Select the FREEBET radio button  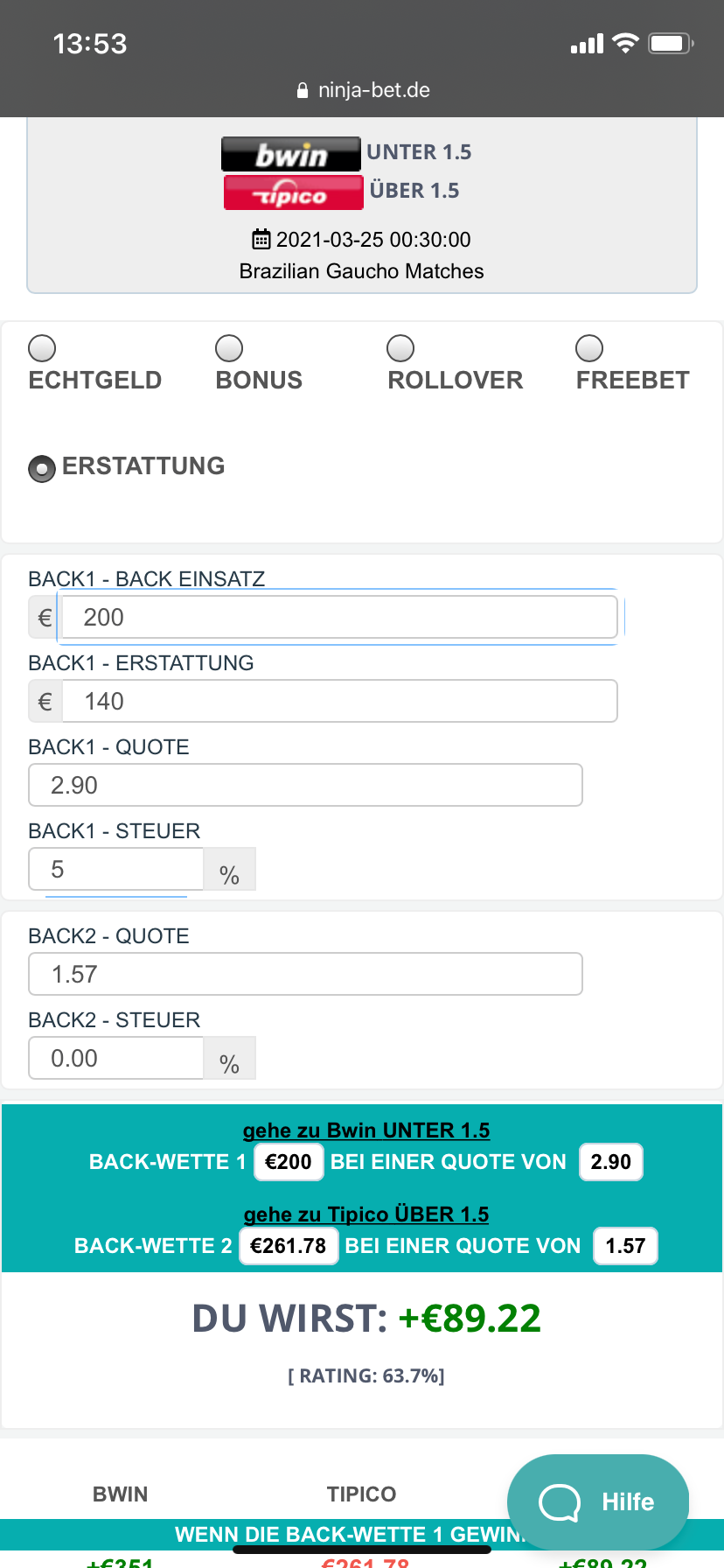pyautogui.click(x=589, y=348)
